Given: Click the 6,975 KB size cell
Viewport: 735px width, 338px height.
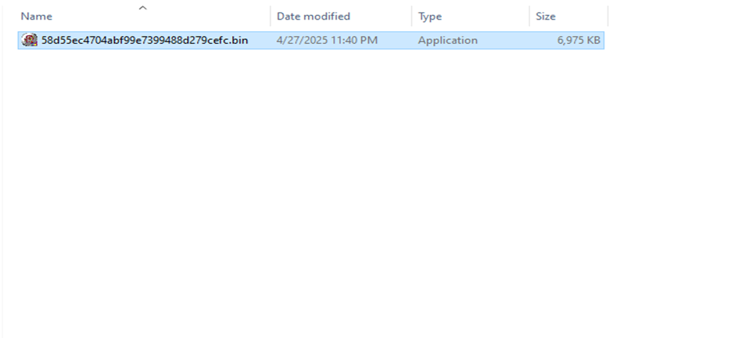Looking at the screenshot, I should point(579,41).
